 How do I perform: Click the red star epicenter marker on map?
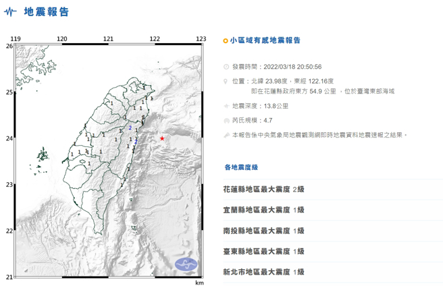(162, 138)
